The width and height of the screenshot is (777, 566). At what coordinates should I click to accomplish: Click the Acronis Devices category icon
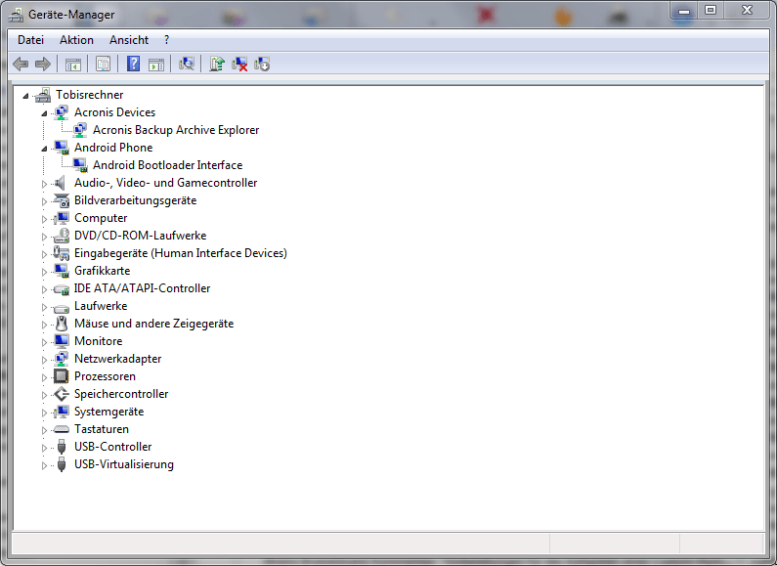(61, 112)
